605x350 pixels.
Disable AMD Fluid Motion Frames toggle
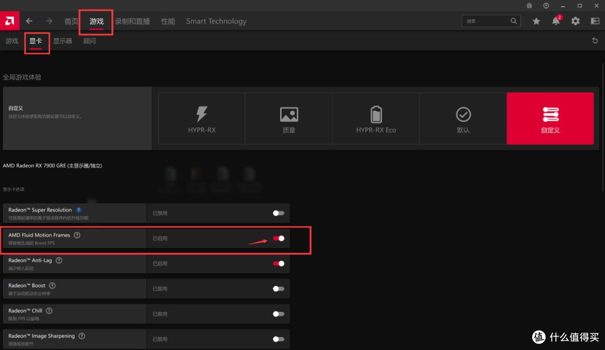278,239
